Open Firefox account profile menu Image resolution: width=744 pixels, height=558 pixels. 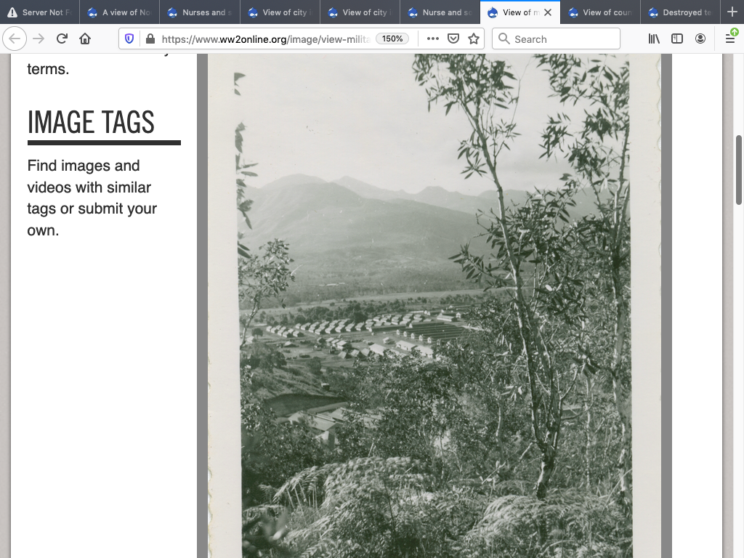700,39
